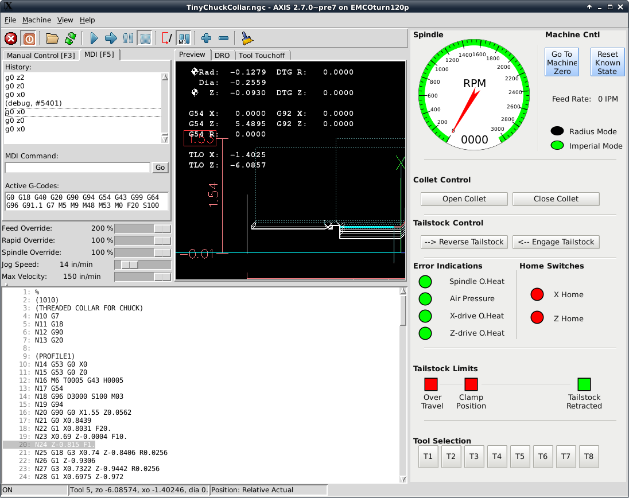Select tool T6
Image resolution: width=629 pixels, height=498 pixels.
(x=543, y=456)
